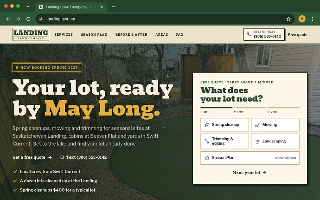Click the arrow in Next: your lot
Viewport: 320px width, 200px height.
click(x=264, y=173)
